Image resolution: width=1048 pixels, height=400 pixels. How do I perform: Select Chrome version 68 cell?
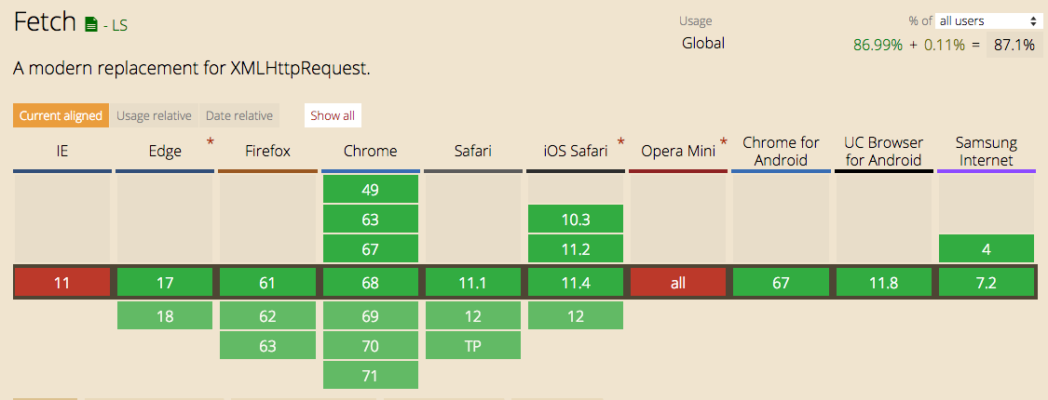coord(370,283)
